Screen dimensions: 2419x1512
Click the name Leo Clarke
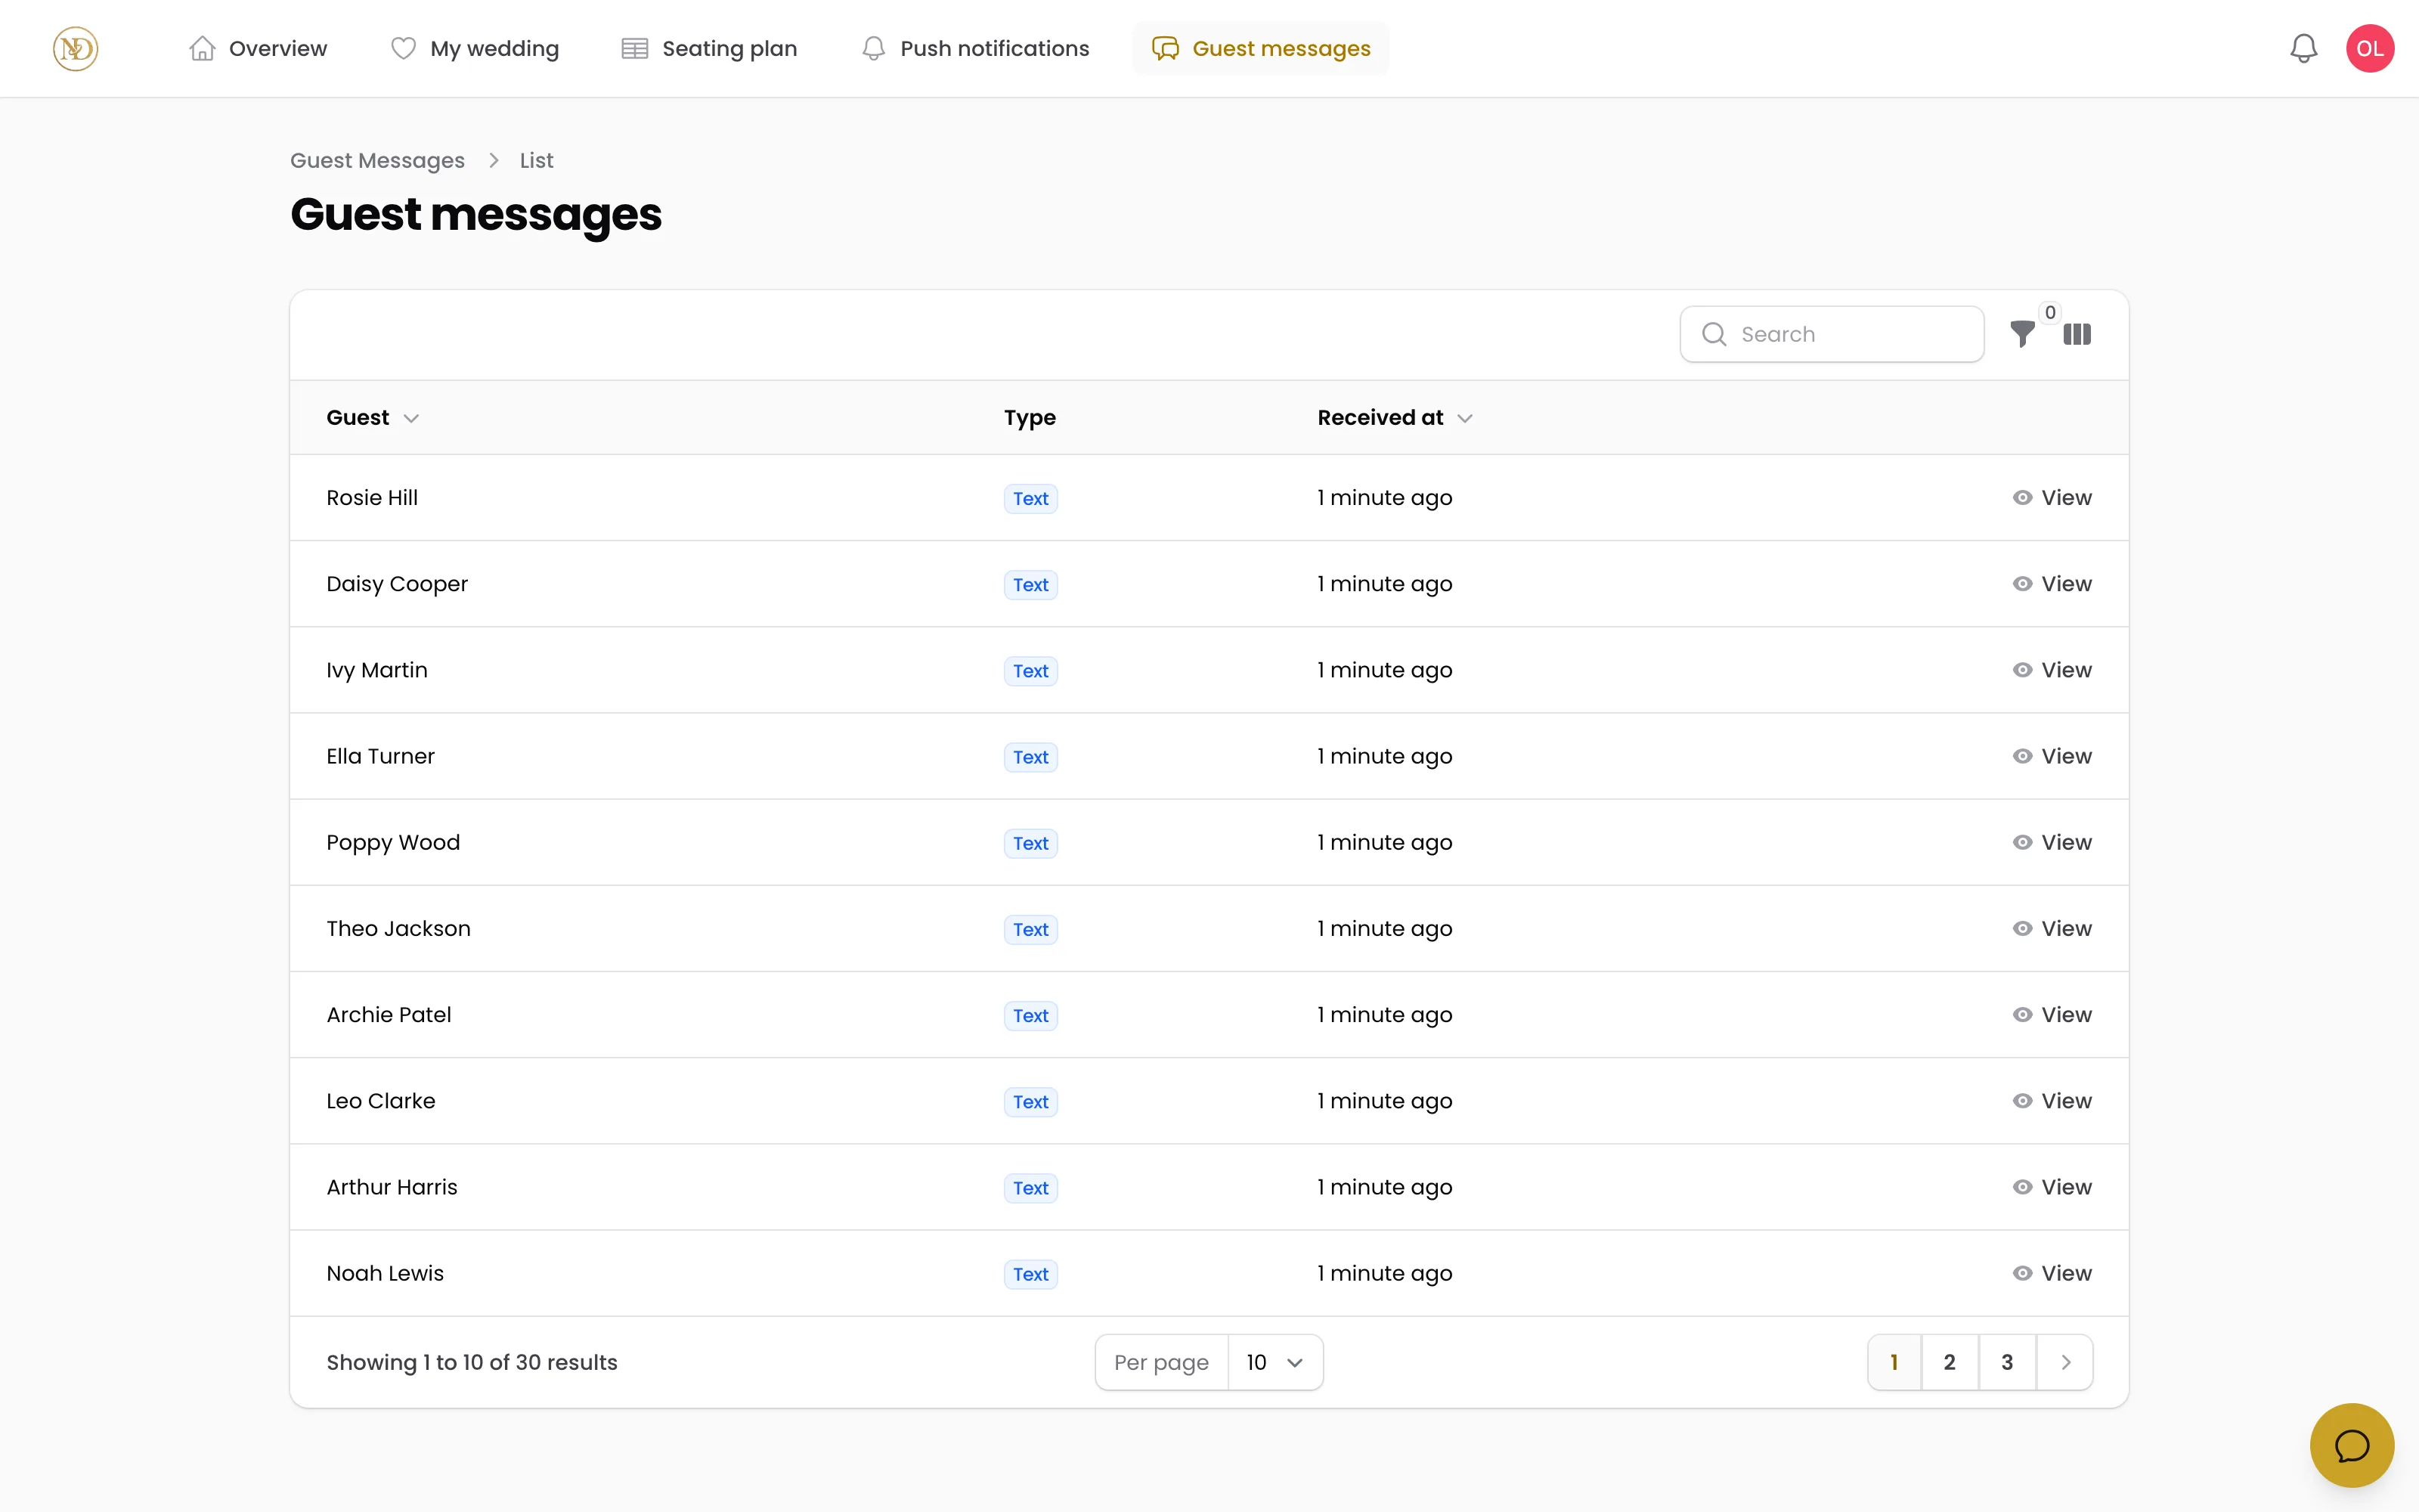381,1100
